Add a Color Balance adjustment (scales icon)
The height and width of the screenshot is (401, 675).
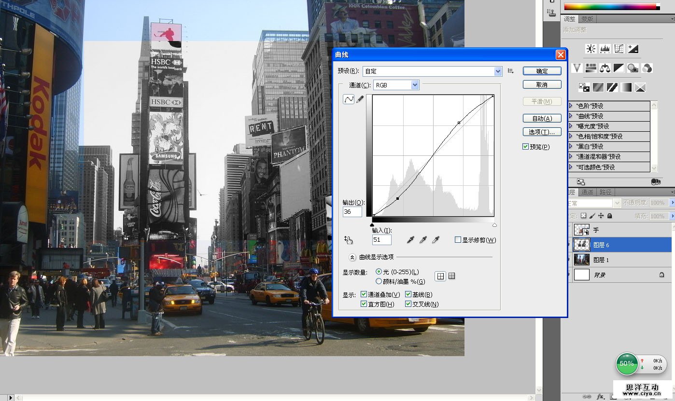pyautogui.click(x=605, y=69)
